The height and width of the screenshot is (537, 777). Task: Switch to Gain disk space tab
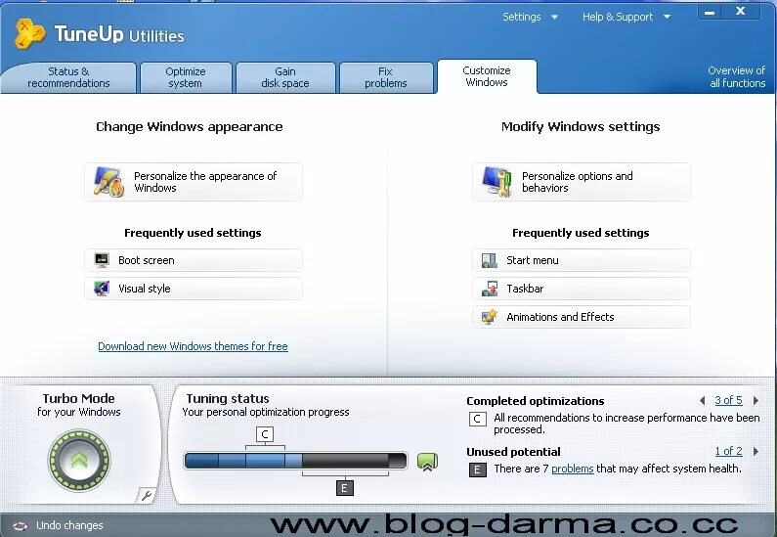pyautogui.click(x=285, y=77)
